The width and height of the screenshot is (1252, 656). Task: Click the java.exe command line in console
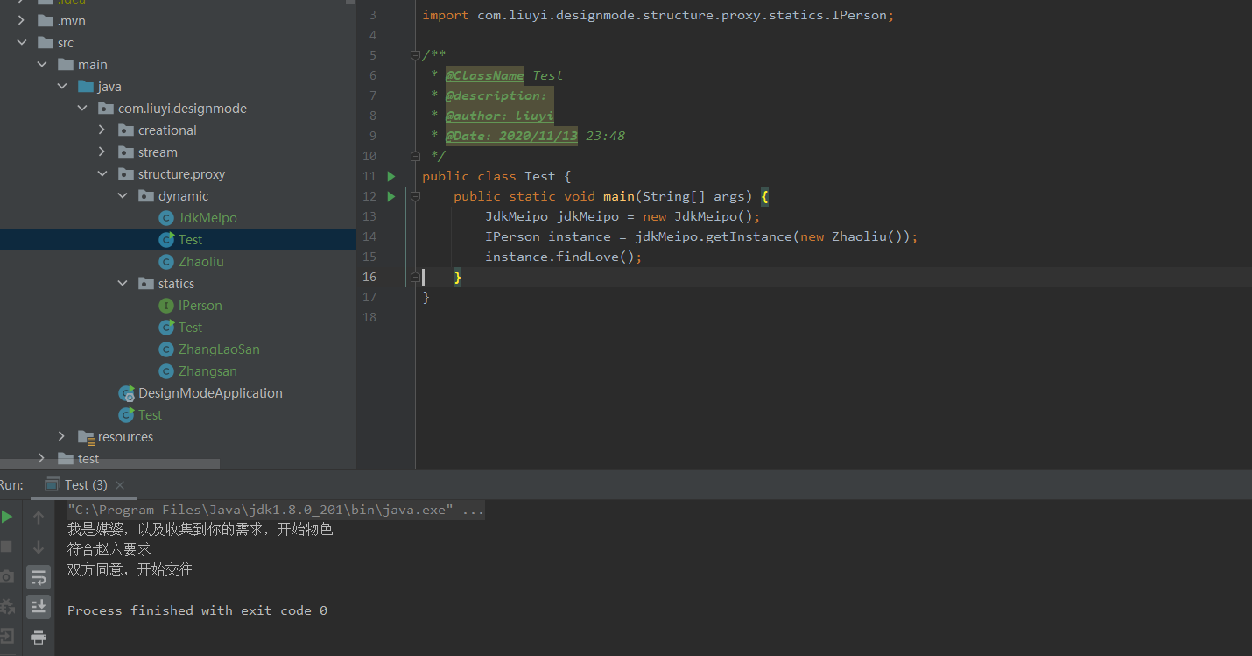[x=276, y=510]
